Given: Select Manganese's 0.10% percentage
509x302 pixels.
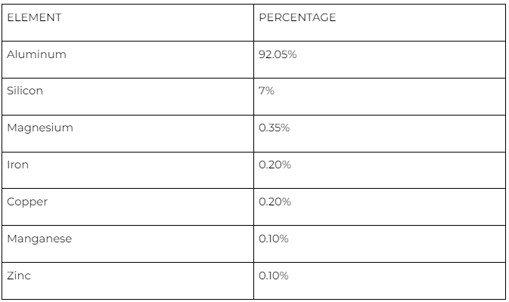Looking at the screenshot, I should (x=273, y=239).
